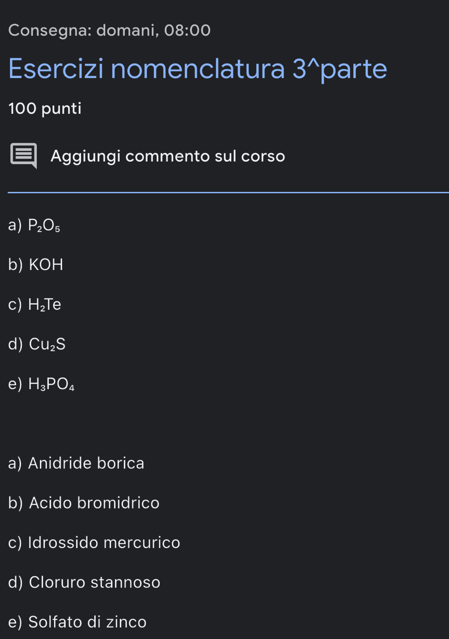Select 'Esercizi nomenclatura' in the assignment title
Image resolution: width=449 pixels, height=639 pixels.
tap(146, 69)
